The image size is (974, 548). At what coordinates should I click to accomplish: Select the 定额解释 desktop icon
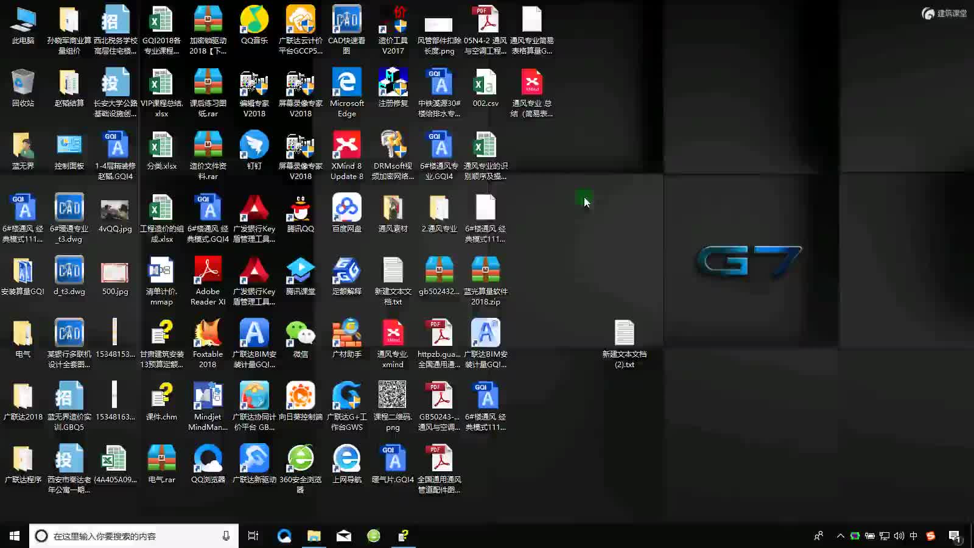(347, 276)
